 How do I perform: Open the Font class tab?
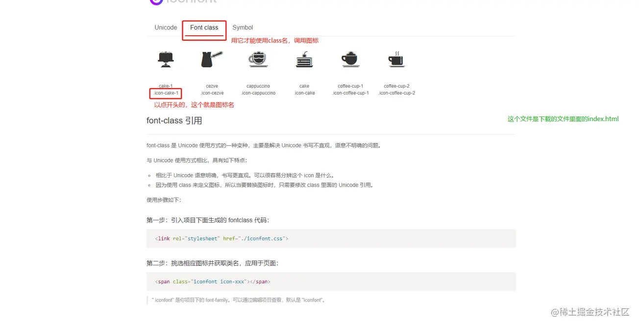point(204,27)
